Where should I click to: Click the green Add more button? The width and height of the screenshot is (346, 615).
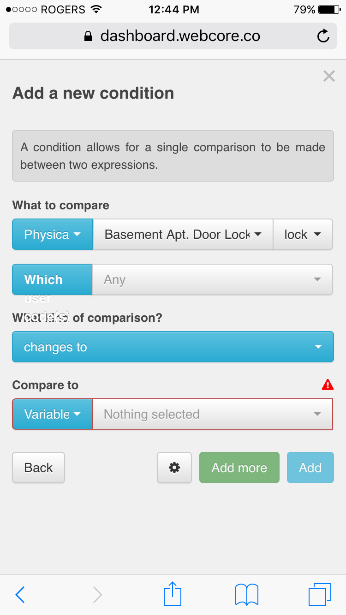coord(239,467)
